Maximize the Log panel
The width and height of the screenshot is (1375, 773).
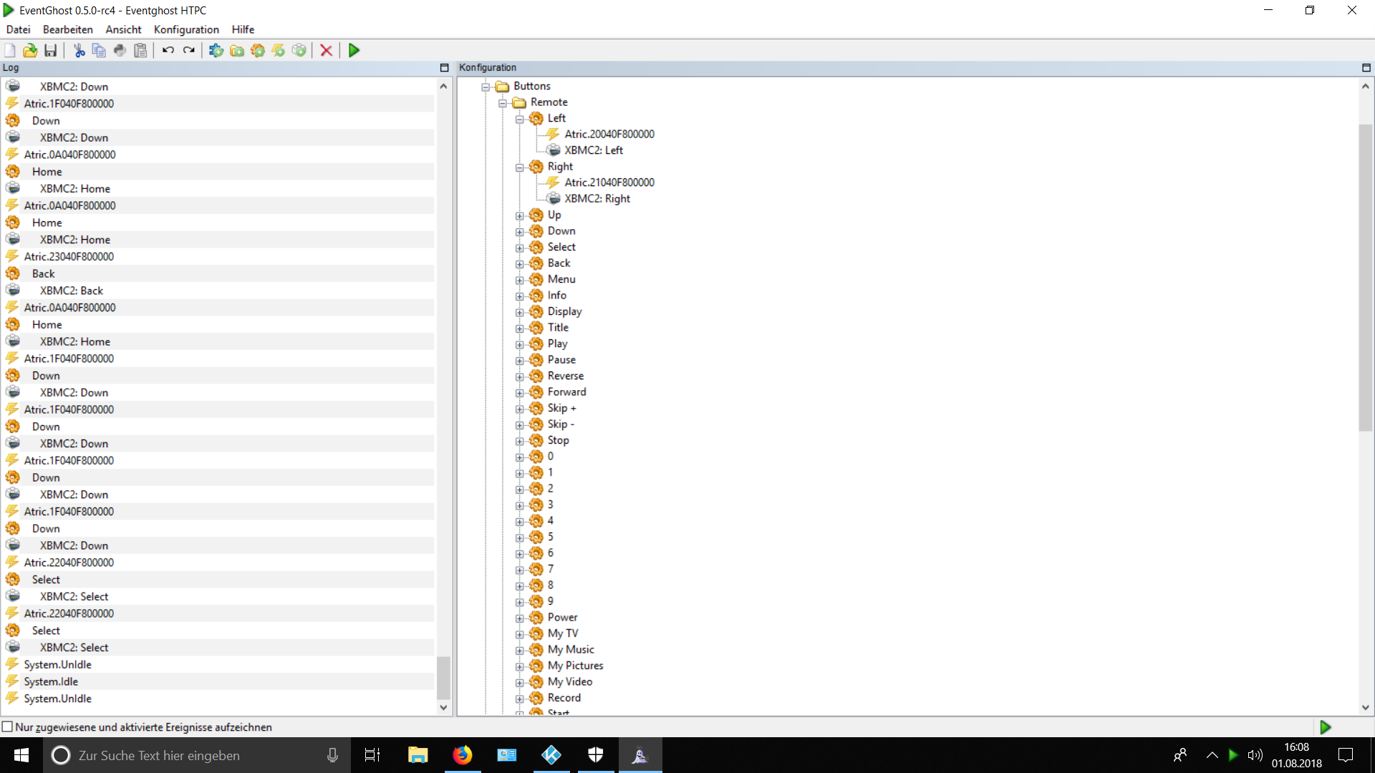(x=444, y=67)
